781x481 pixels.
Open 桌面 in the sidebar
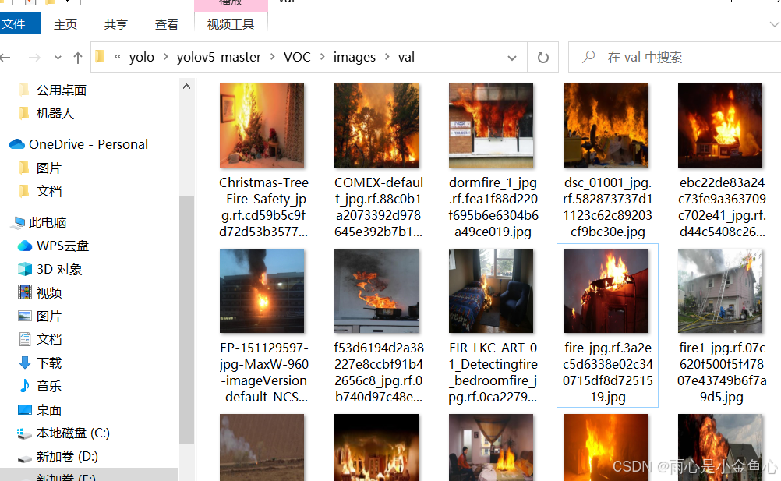point(48,410)
